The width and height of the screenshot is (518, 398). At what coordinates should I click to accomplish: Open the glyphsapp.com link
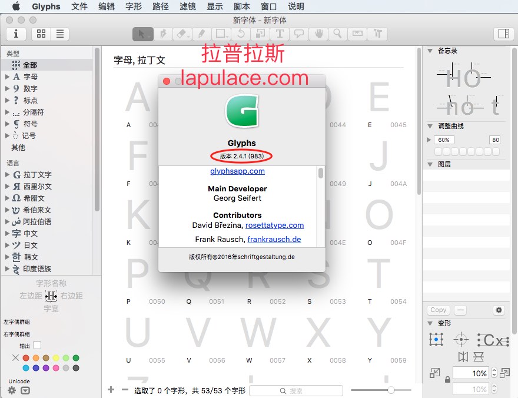[237, 171]
